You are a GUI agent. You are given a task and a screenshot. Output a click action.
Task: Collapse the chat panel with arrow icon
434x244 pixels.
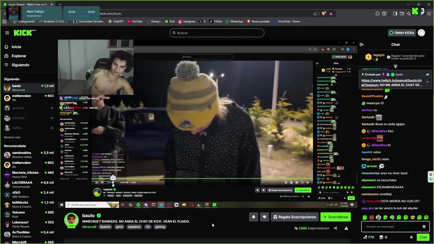coord(362,44)
